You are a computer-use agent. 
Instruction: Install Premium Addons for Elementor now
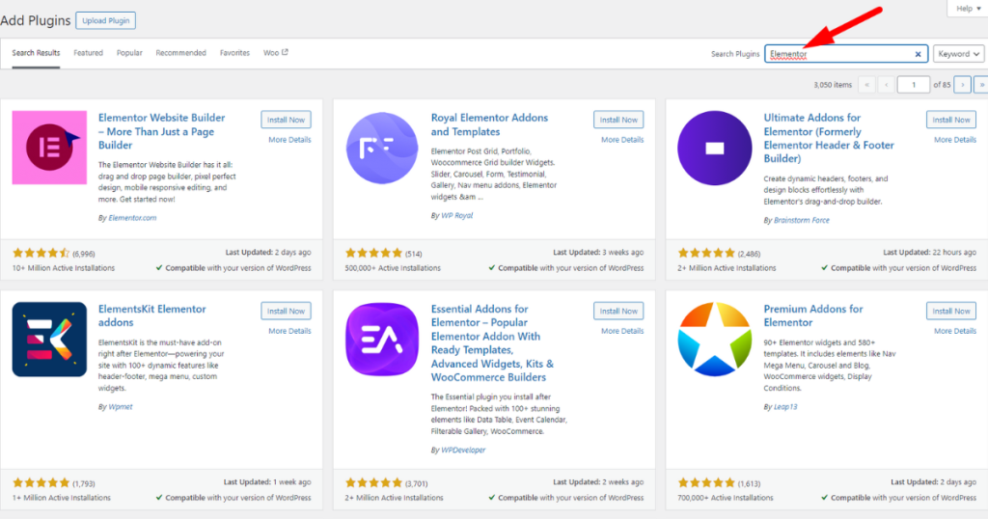coord(951,312)
